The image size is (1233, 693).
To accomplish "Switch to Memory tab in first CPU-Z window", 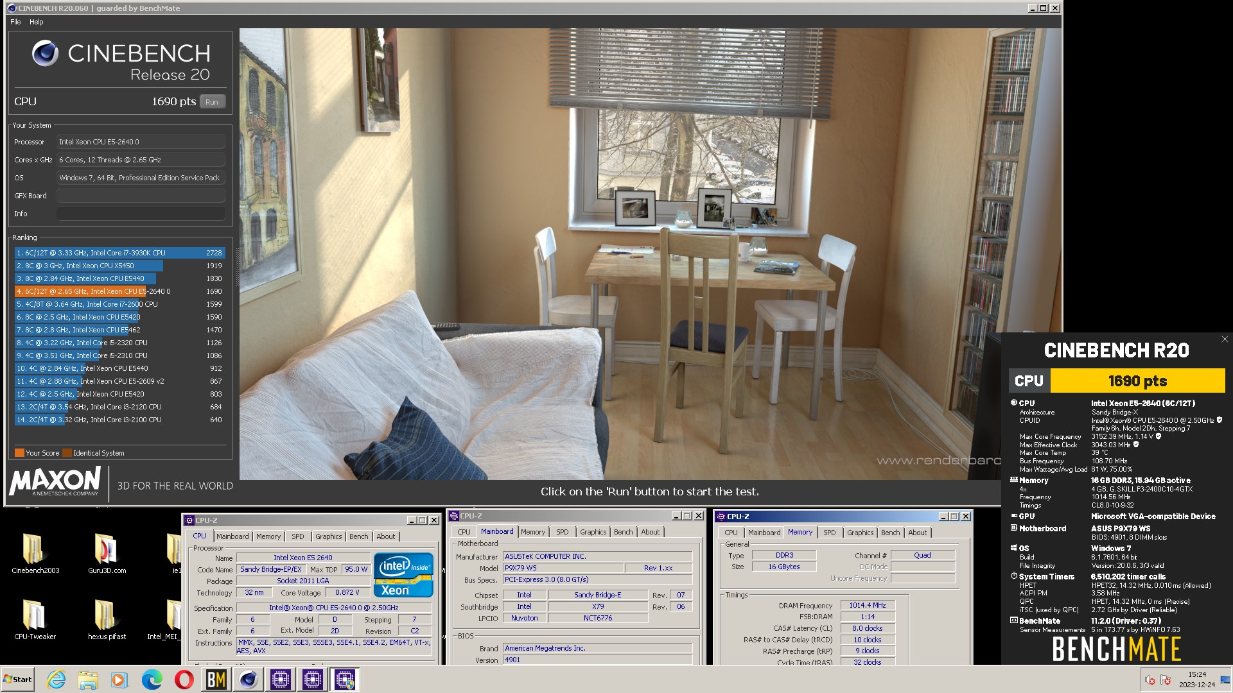I will pos(268,536).
